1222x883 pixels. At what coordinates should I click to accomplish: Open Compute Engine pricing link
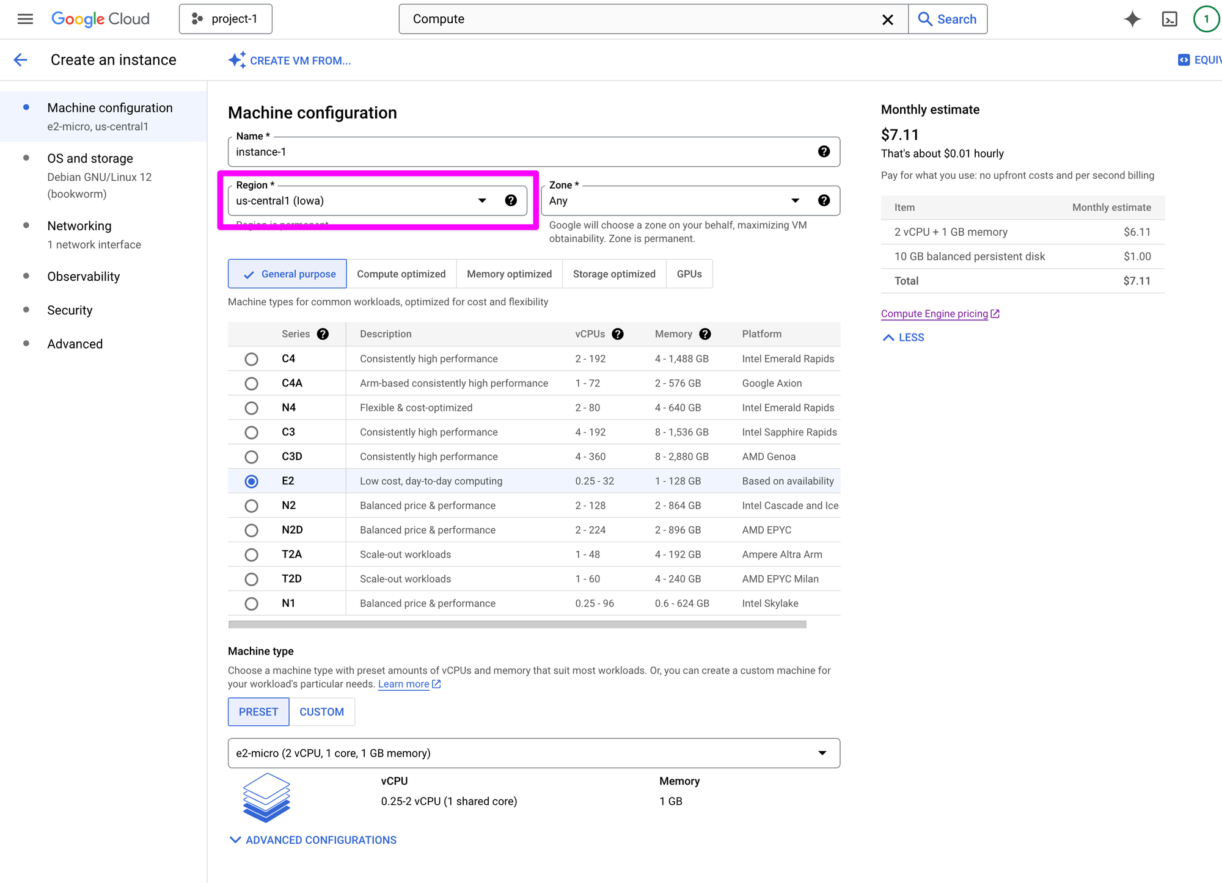pos(935,313)
